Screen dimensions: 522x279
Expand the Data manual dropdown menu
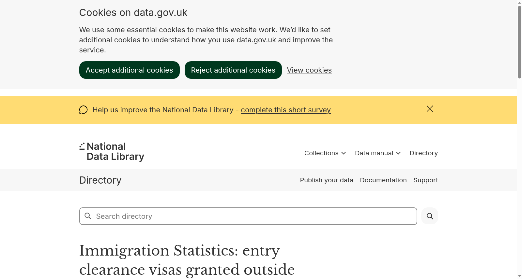click(x=378, y=153)
